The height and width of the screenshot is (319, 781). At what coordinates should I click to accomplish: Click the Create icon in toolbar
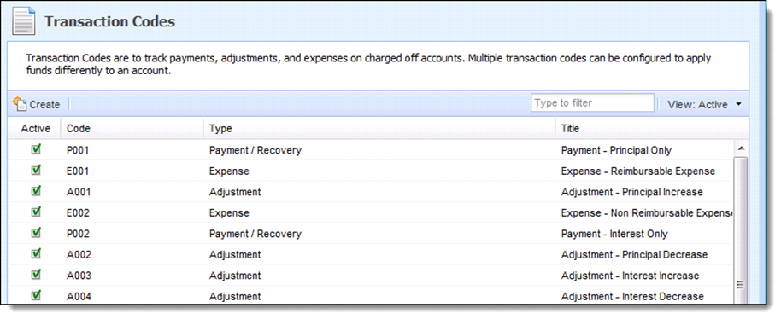click(x=20, y=104)
